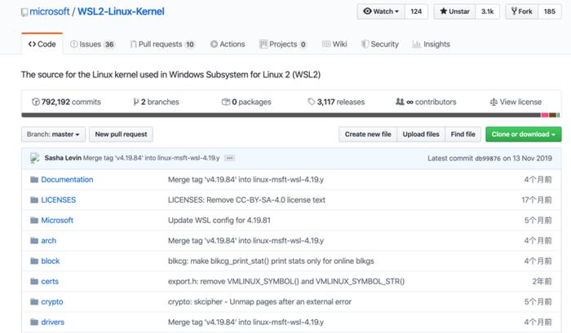Click the Find file button

pyautogui.click(x=463, y=134)
